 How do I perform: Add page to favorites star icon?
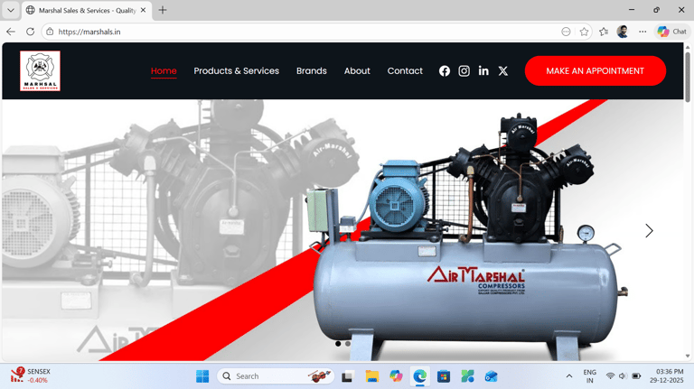[x=585, y=32]
